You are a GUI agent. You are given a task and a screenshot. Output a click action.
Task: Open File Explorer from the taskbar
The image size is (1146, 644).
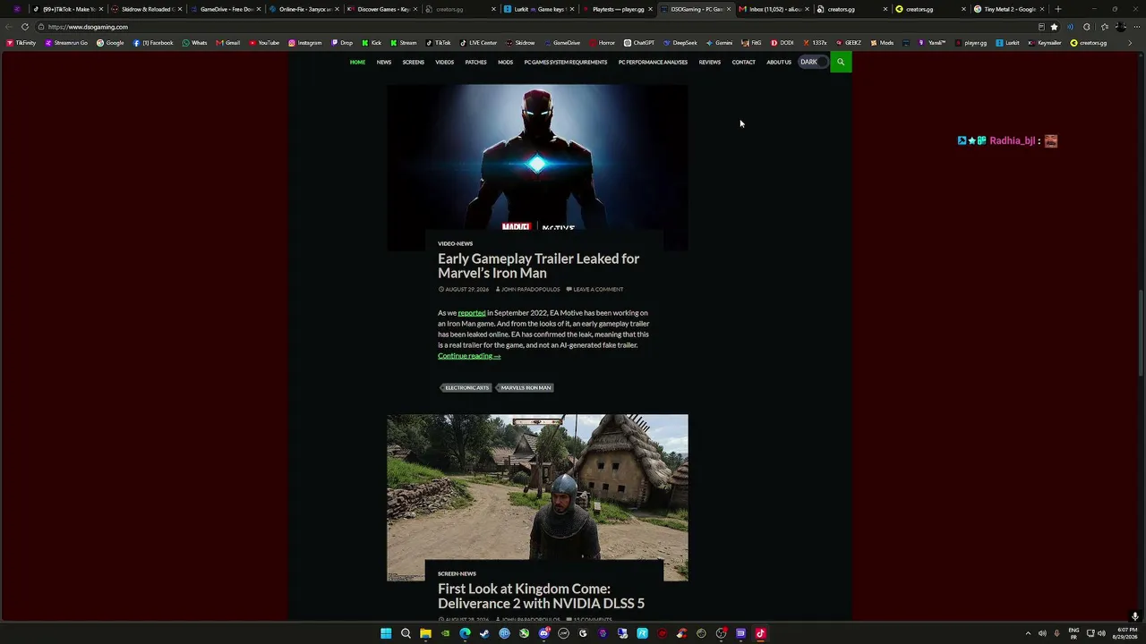pos(425,633)
